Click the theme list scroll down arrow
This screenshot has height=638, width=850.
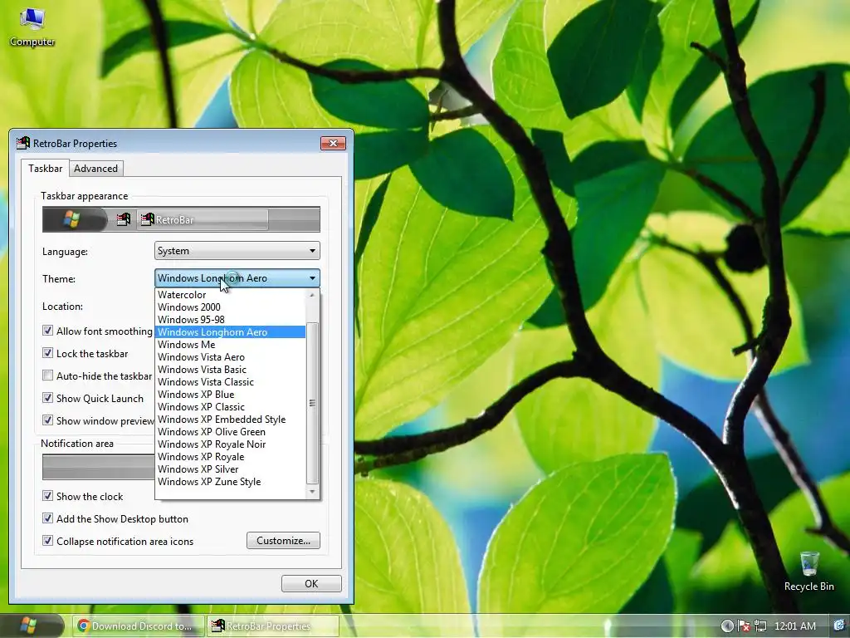(x=312, y=492)
